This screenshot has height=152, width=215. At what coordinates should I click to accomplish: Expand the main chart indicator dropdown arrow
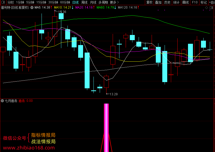tap(32, 8)
